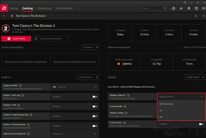The height and width of the screenshot is (138, 206).
Task: Switch to the Home tab
Action: pyautogui.click(x=14, y=8)
